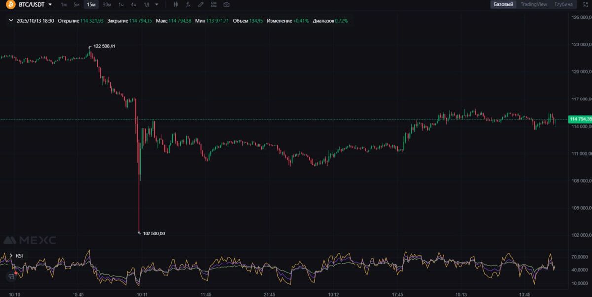
Task: Collapse the OHLC info row chevron
Action: [11, 21]
